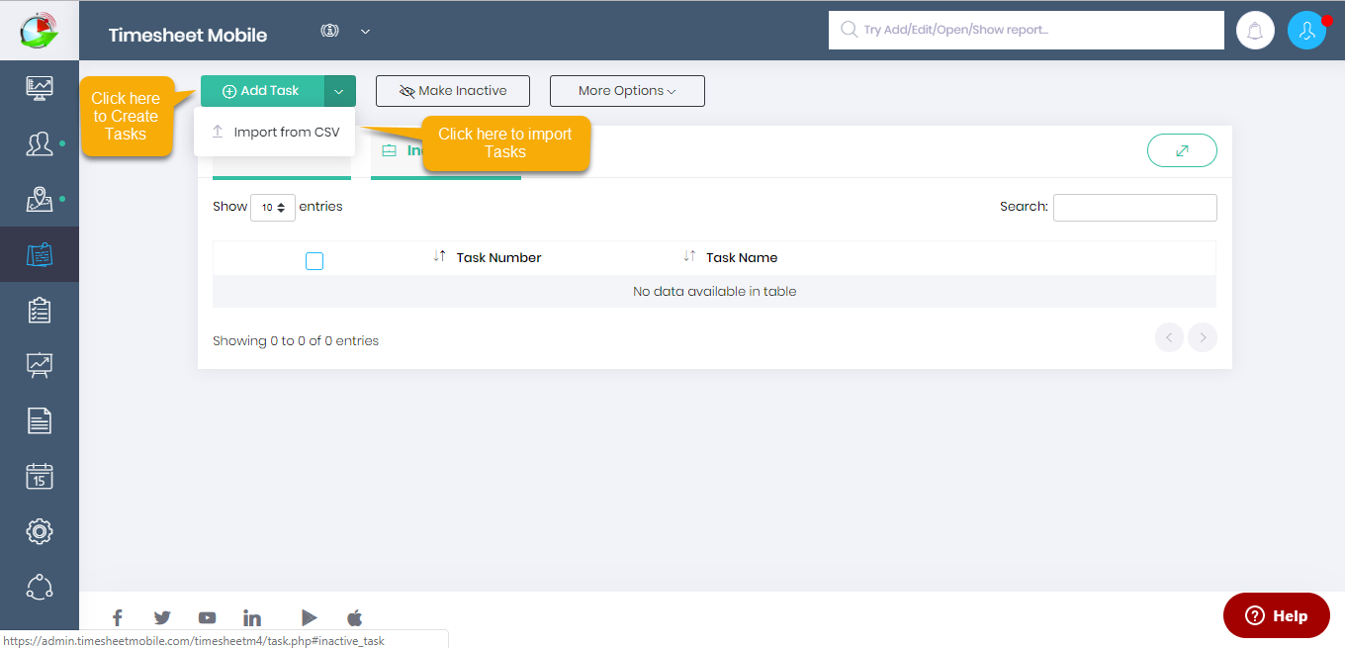
Task: Go to next page of table
Action: click(1203, 337)
